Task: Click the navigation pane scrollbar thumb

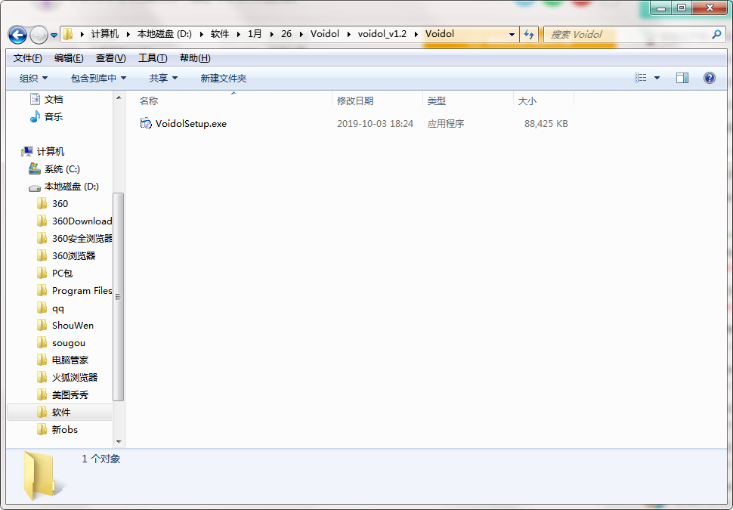Action: tap(119, 297)
